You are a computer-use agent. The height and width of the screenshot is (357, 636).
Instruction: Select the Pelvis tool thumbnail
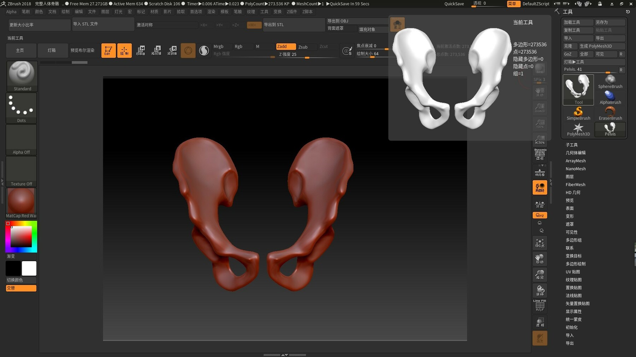610,129
